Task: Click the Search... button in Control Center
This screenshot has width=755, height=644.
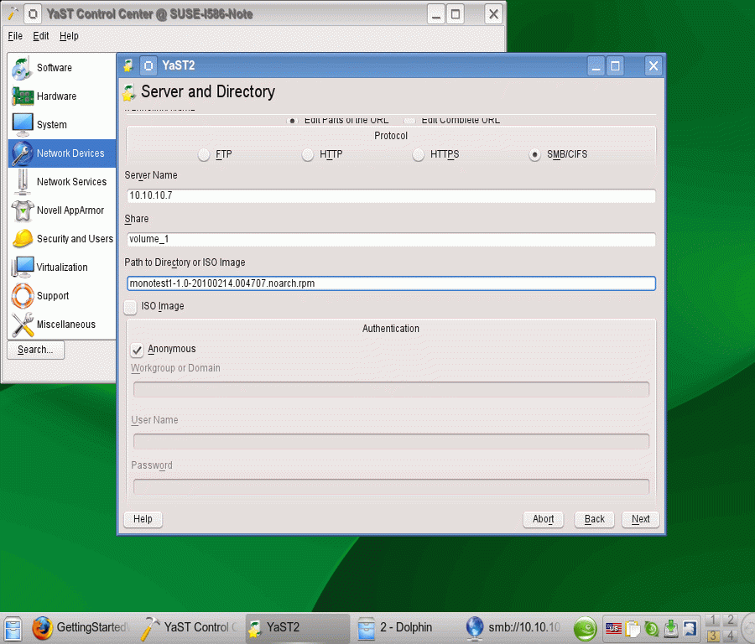Action: pyautogui.click(x=35, y=350)
